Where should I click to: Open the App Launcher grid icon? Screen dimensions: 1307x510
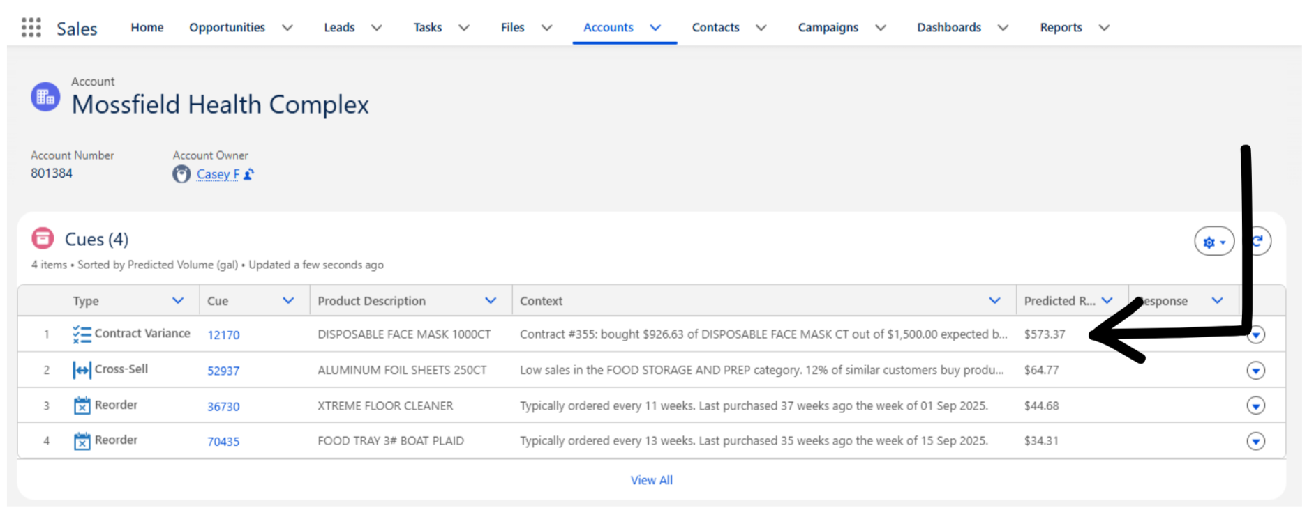pyautogui.click(x=31, y=27)
